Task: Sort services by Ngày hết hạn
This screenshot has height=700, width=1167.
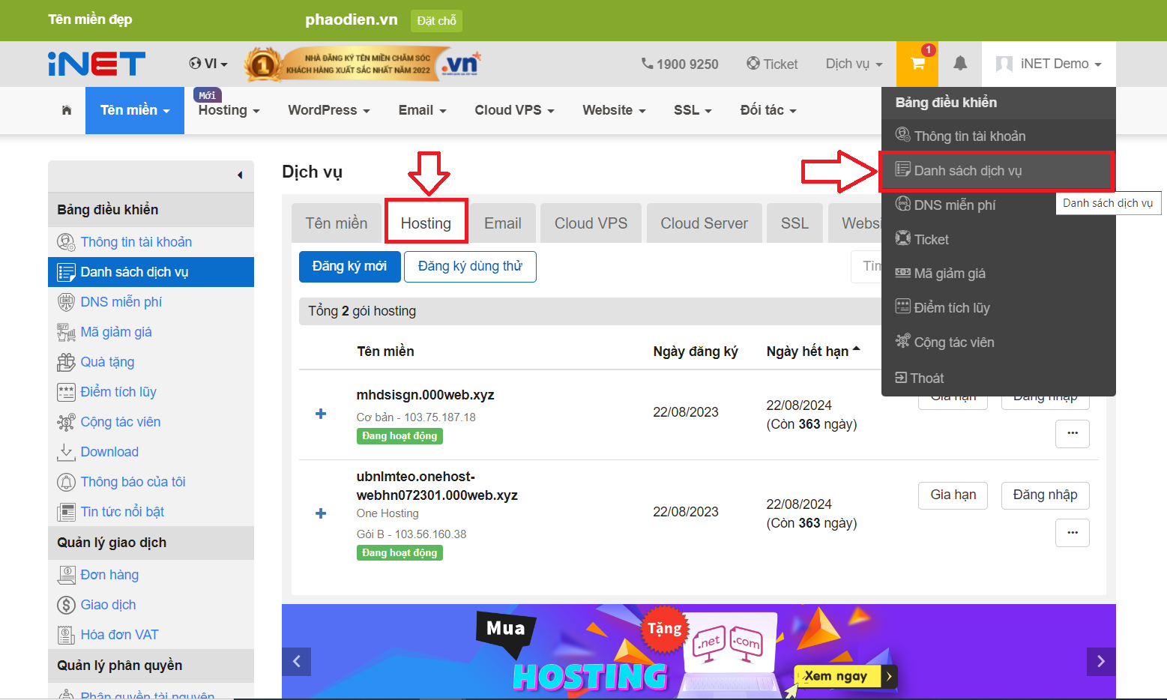Action: coord(812,350)
